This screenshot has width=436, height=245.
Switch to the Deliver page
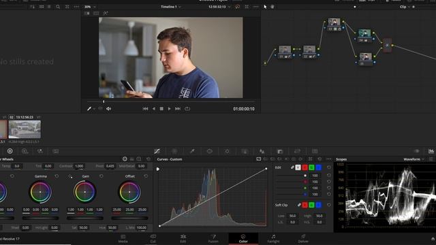coord(303,239)
